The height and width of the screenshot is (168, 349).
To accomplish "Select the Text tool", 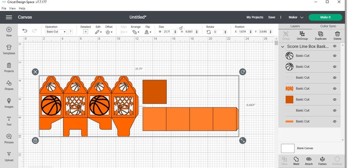I will [x=9, y=119].
